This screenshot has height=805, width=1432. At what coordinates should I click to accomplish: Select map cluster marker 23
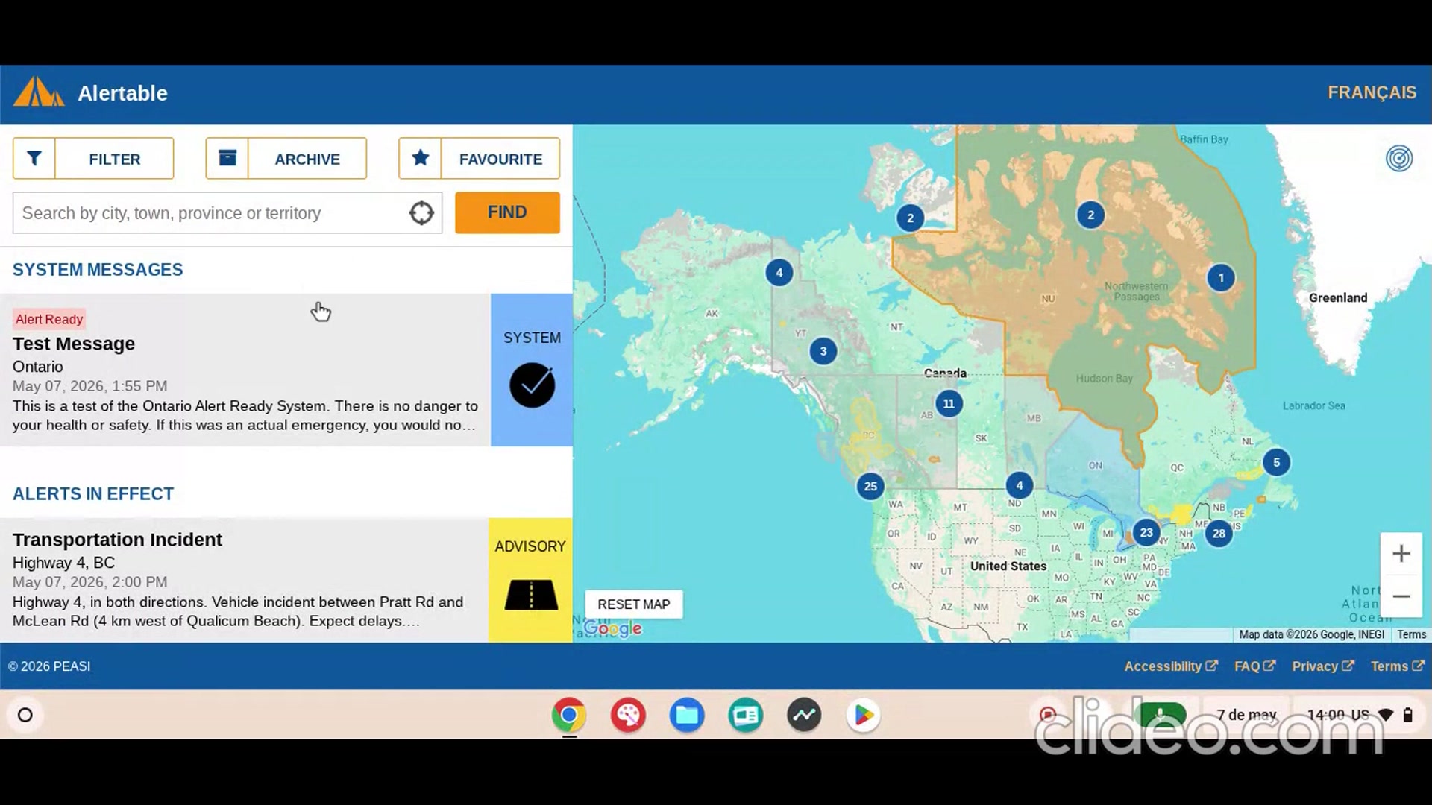(1146, 533)
